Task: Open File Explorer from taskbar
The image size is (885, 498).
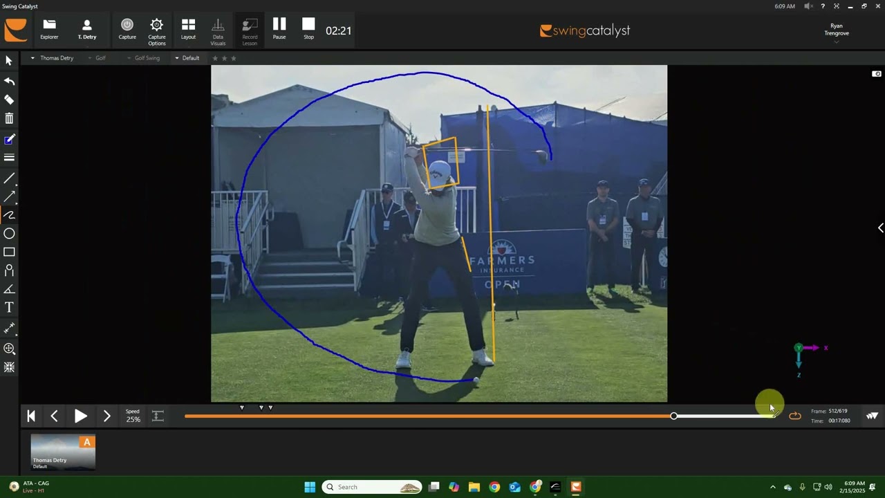Action: click(474, 487)
